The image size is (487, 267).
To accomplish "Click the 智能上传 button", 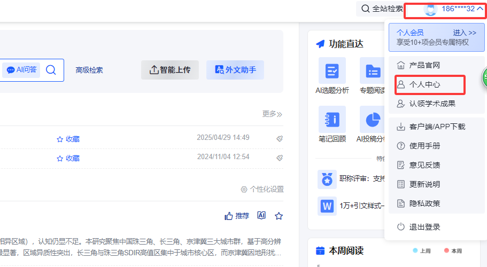I will pos(170,70).
